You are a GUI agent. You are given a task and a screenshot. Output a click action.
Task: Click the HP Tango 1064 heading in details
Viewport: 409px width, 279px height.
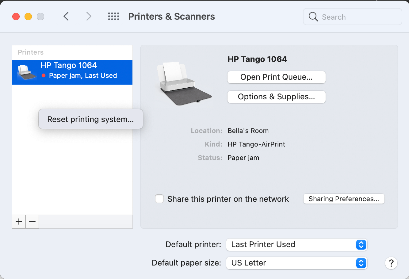tap(257, 59)
